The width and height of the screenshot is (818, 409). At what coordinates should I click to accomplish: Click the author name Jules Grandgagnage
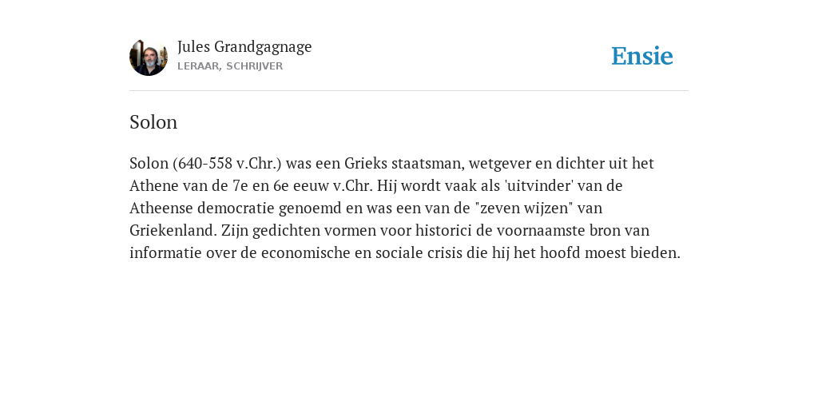244,46
